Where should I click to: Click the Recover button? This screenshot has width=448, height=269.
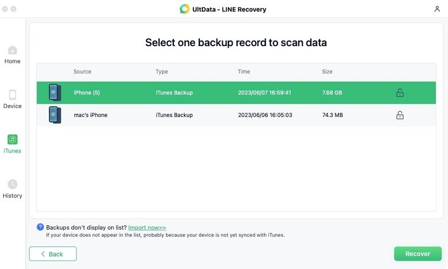(418, 254)
